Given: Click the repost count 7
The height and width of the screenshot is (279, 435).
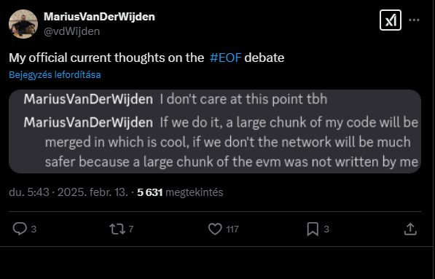Looking at the screenshot, I should pyautogui.click(x=131, y=229).
